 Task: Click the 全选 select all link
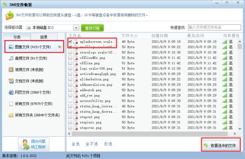tap(76, 144)
